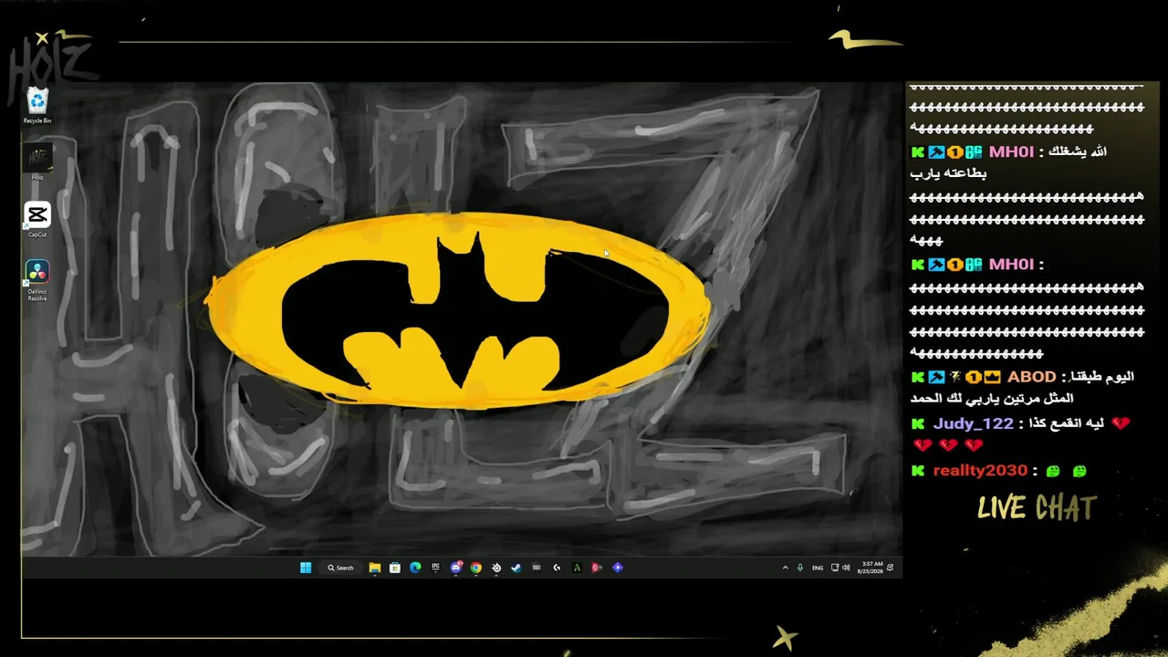This screenshot has width=1168, height=657.
Task: Open Epic Games Launcher on the taskbar
Action: click(435, 568)
